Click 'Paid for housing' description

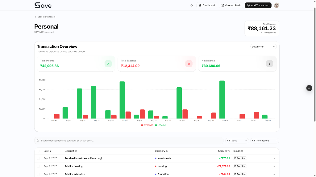click(73, 166)
